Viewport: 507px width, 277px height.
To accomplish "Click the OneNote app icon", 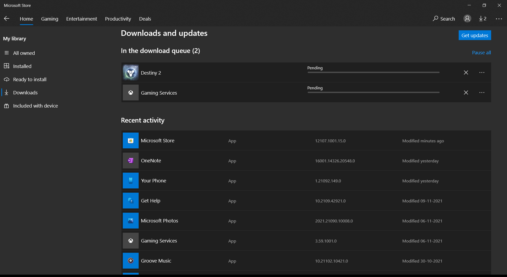I will point(131,161).
